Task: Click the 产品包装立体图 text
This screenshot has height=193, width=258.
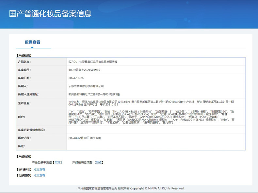Action: (82, 162)
